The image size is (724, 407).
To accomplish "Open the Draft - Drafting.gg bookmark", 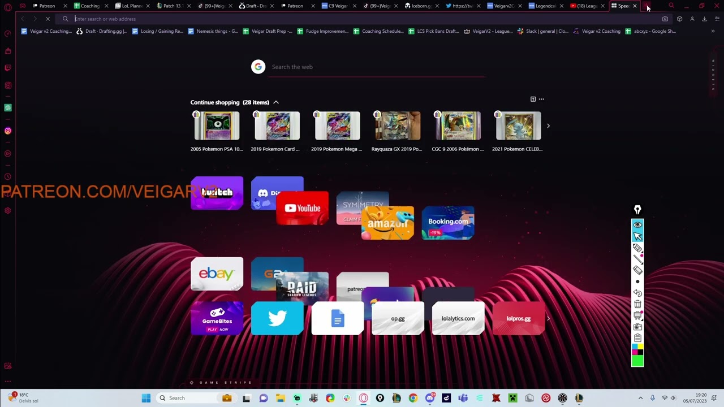I will tap(102, 31).
